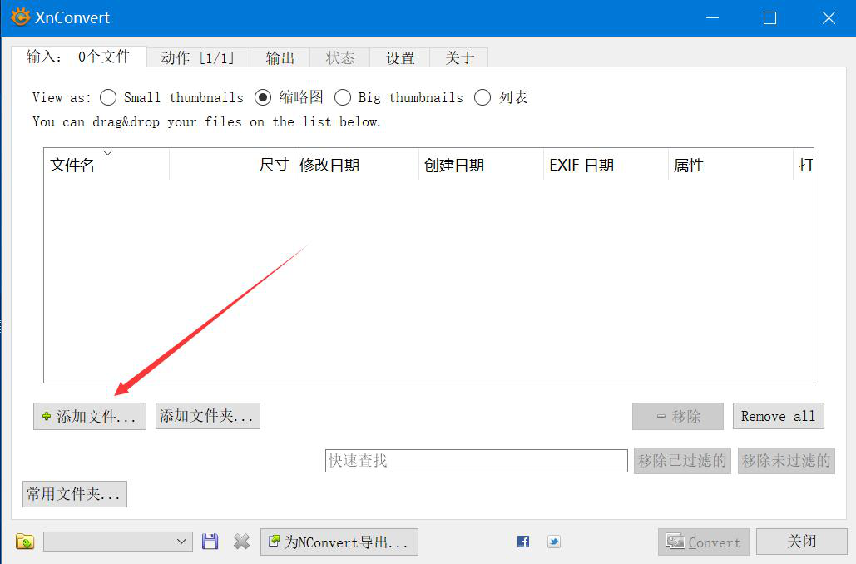Open the 输出 tab

(280, 57)
